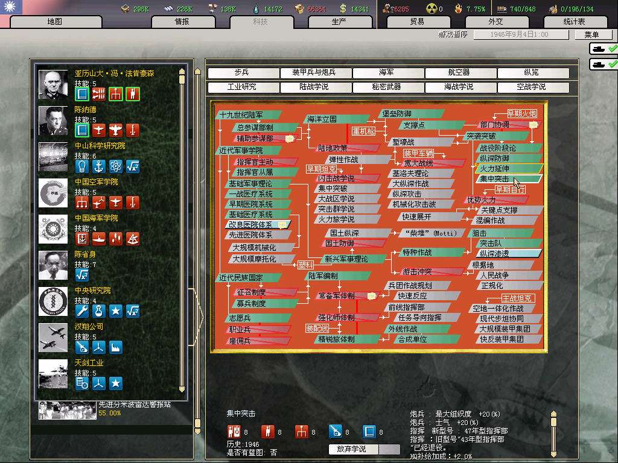618x463 pixels.
Task: Select the 陈纳德 research team portrait
Action: point(53,121)
